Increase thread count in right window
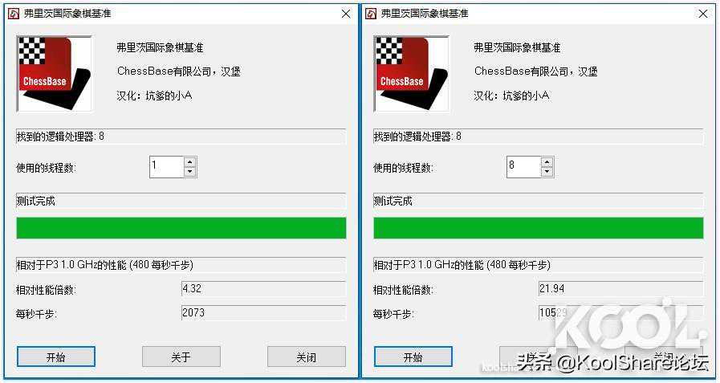720x383 pixels. (547, 161)
